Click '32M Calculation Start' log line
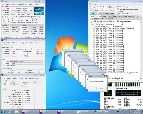143x114 pixels. [112, 21]
